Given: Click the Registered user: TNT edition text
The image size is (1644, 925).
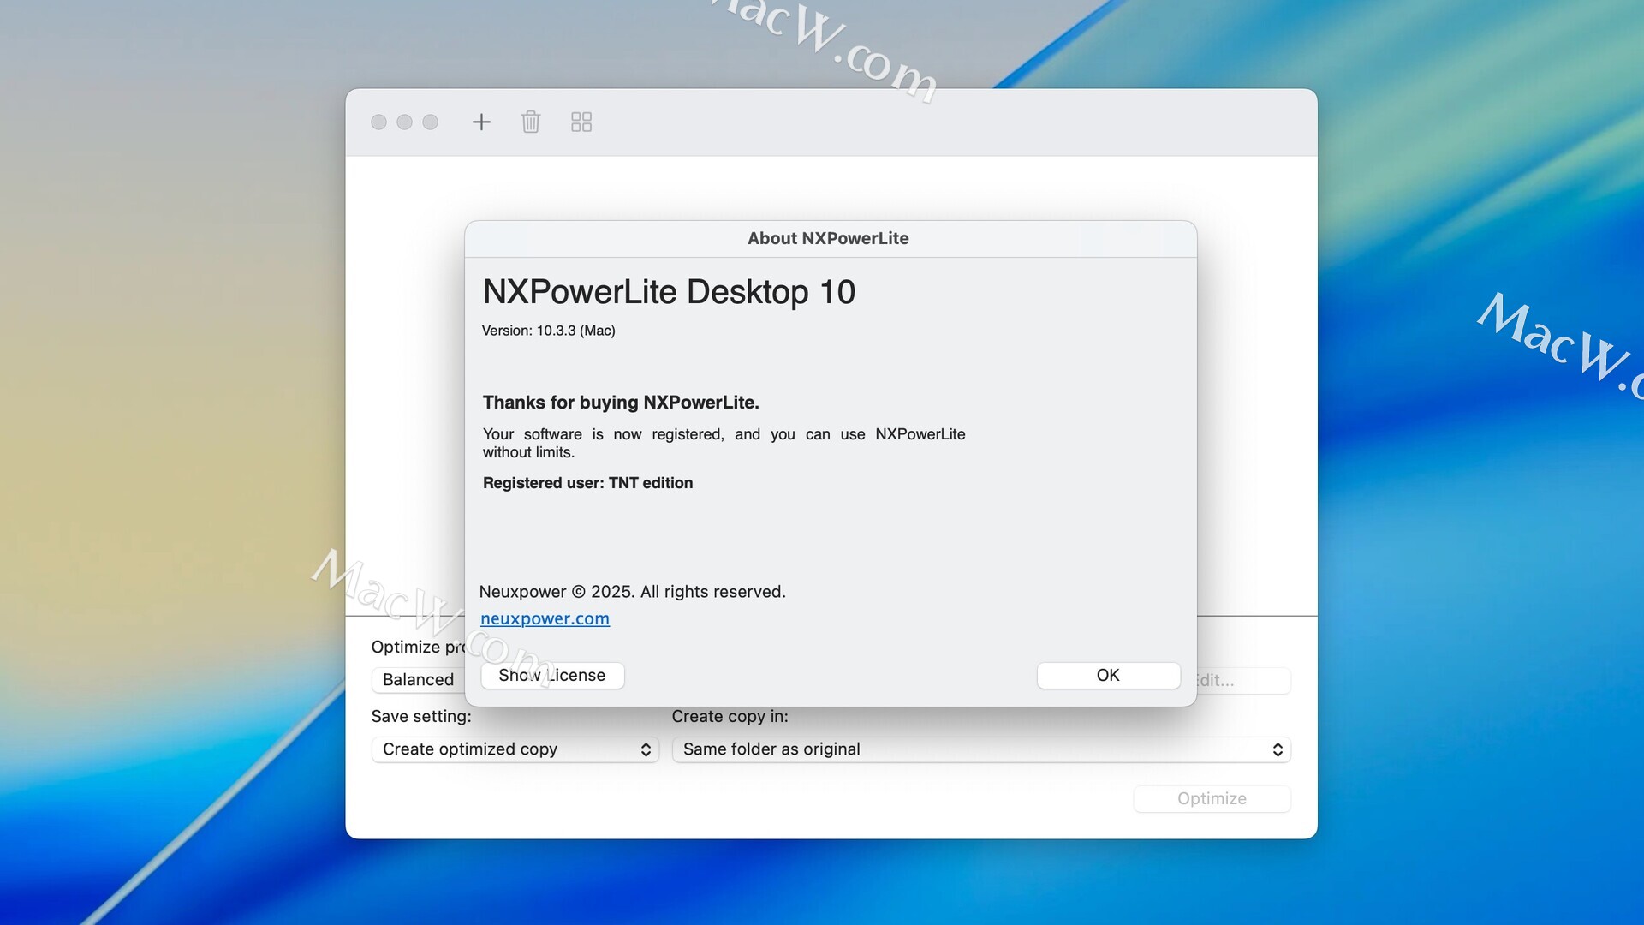Looking at the screenshot, I should 587,483.
